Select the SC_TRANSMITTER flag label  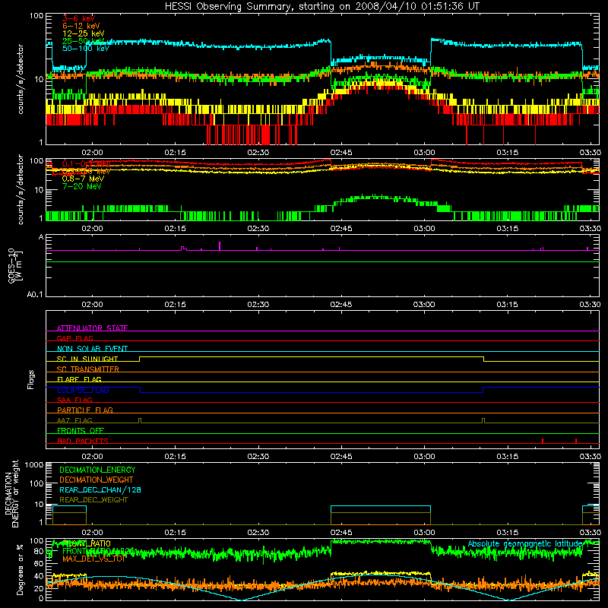[x=87, y=369]
